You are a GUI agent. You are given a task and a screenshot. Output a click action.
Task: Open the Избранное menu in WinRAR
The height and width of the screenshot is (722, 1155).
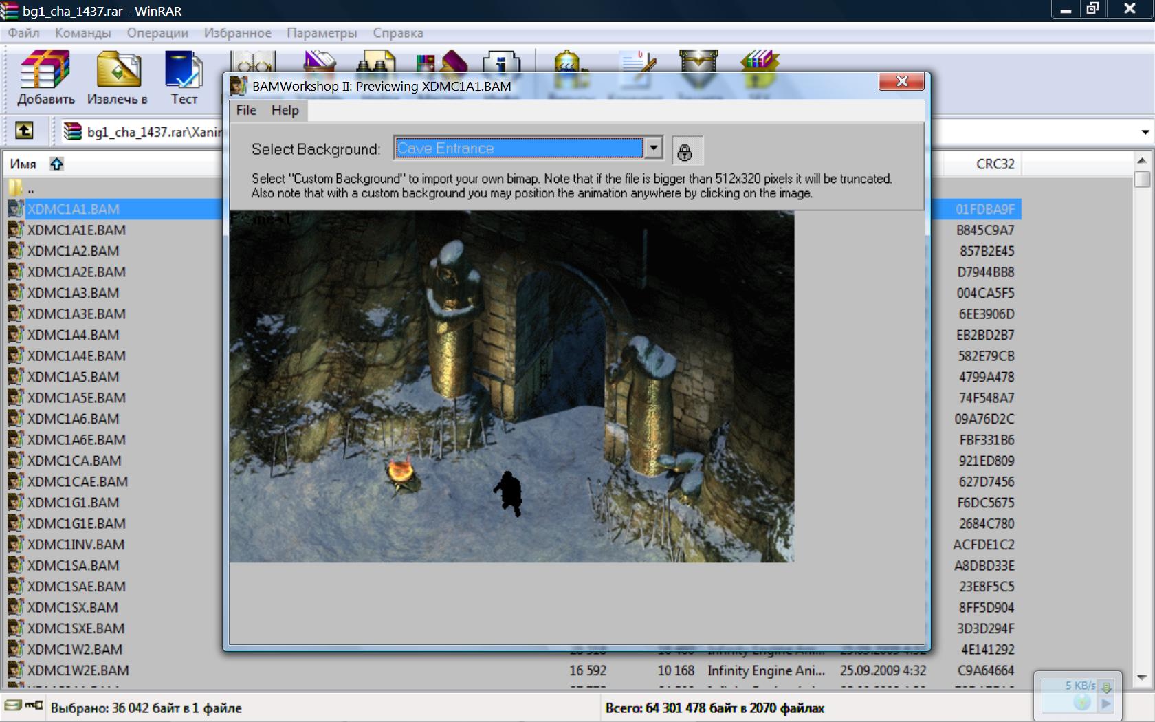pos(237,33)
